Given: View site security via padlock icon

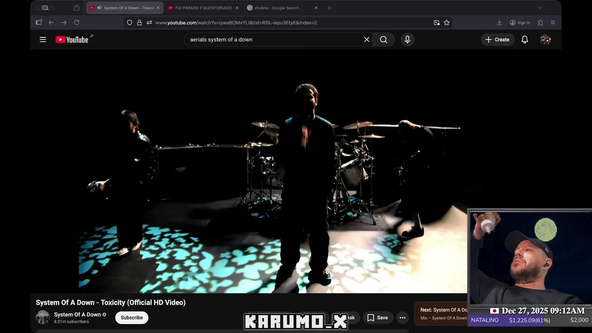Looking at the screenshot, I should [x=139, y=23].
